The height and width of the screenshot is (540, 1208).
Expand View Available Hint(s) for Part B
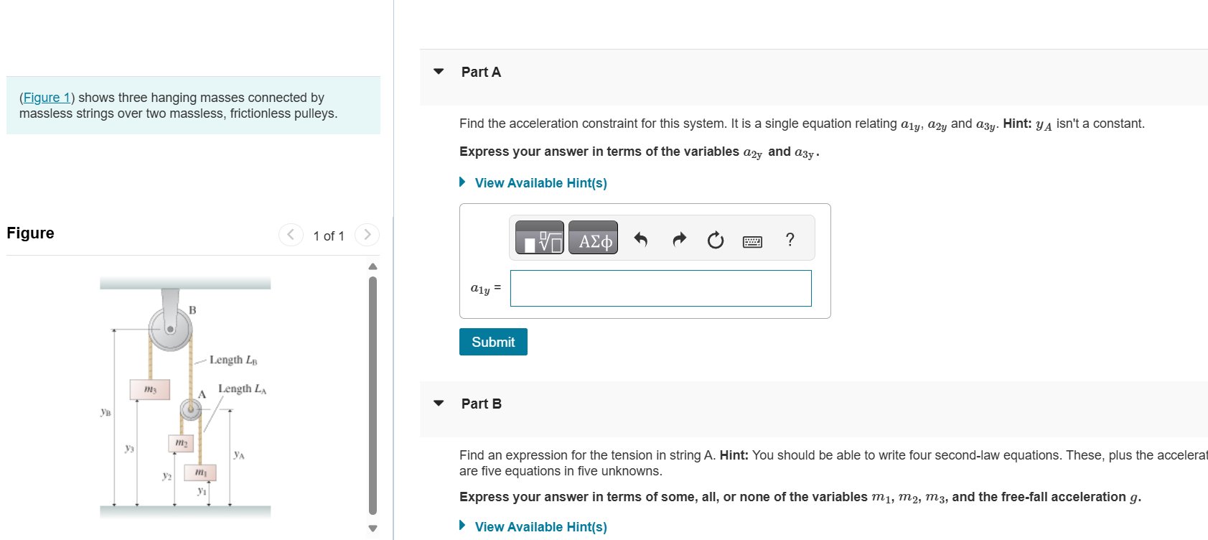point(540,527)
